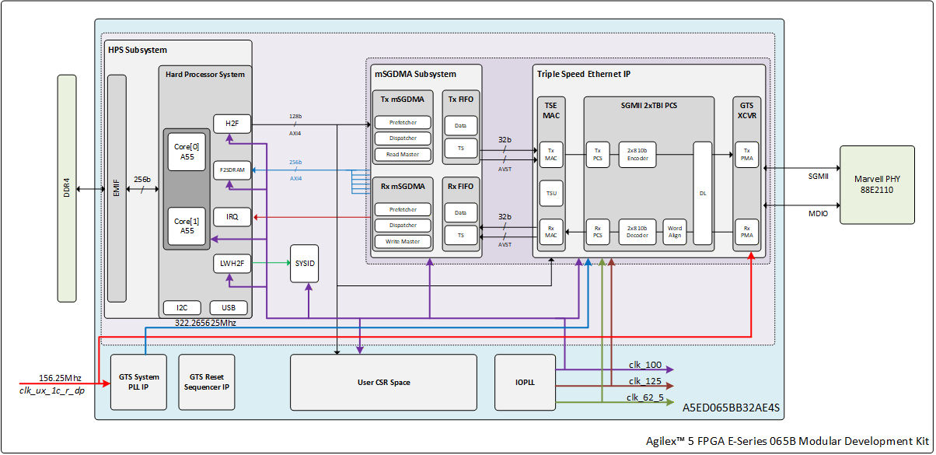Select the Prefetcher box in Rx mSGDMA

click(402, 209)
